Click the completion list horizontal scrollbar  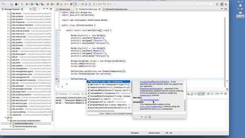pos(101,111)
